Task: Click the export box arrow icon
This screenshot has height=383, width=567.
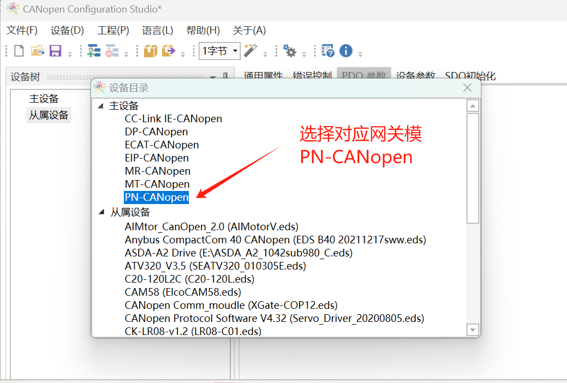Action: pos(169,51)
